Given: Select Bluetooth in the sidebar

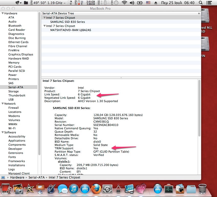Looking at the screenshot, I should [15, 26].
